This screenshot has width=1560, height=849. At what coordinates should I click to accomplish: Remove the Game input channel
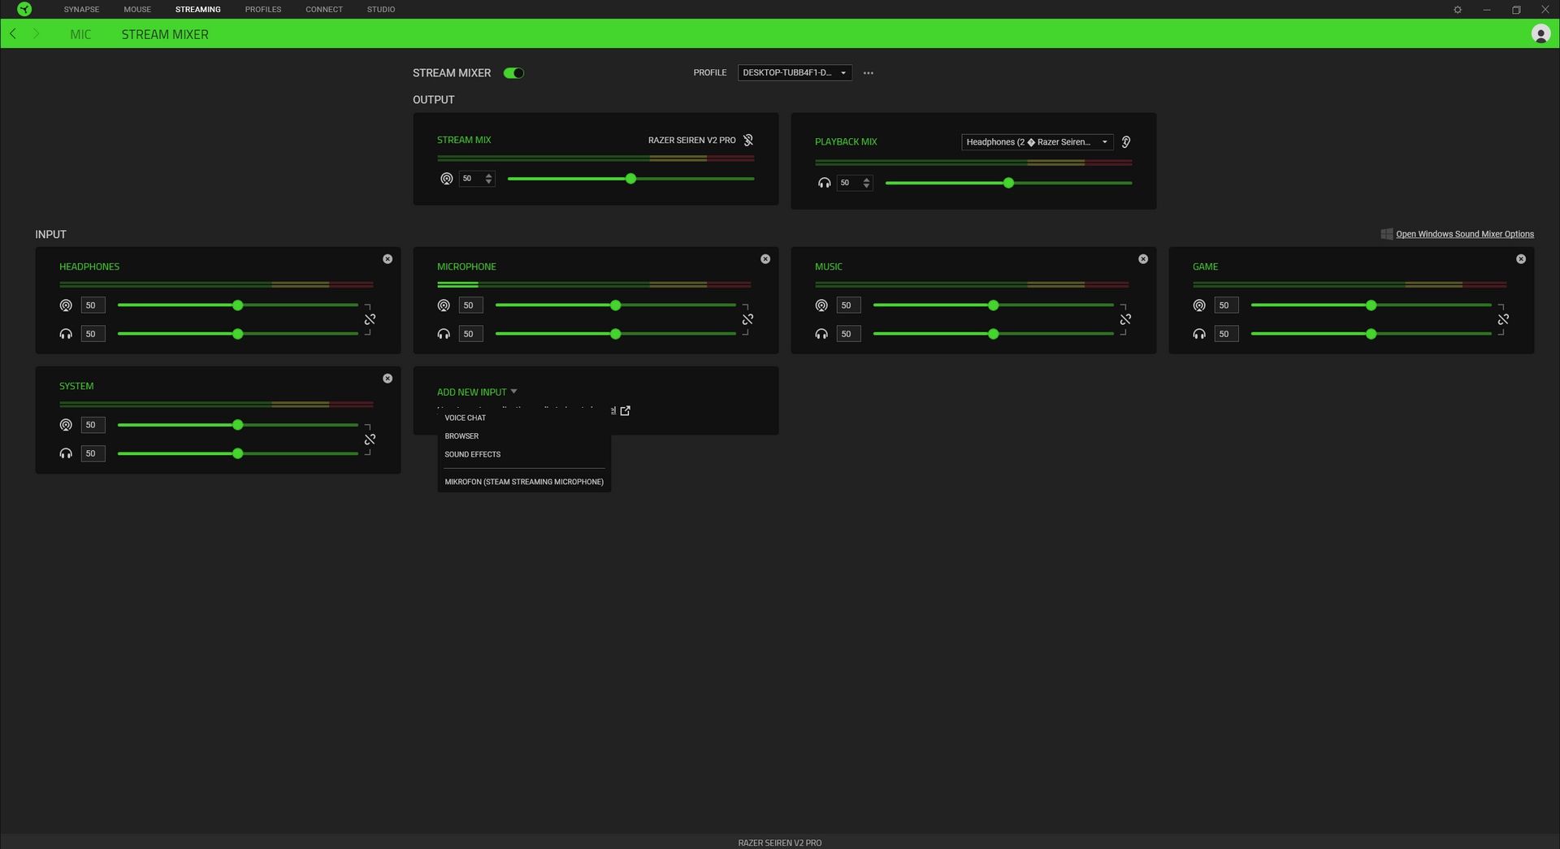pyautogui.click(x=1521, y=259)
